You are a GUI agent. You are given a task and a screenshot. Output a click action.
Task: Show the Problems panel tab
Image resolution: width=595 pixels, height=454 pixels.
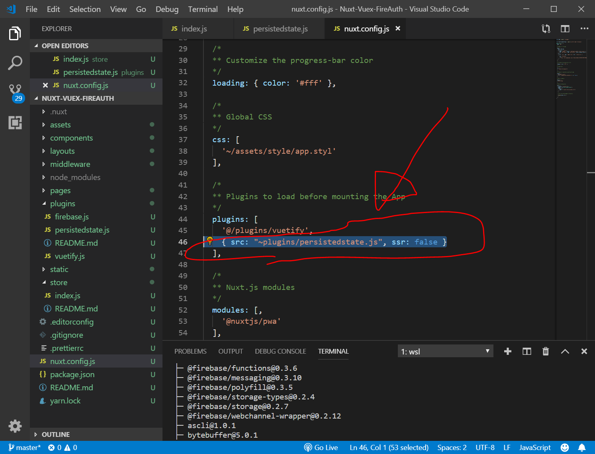190,351
